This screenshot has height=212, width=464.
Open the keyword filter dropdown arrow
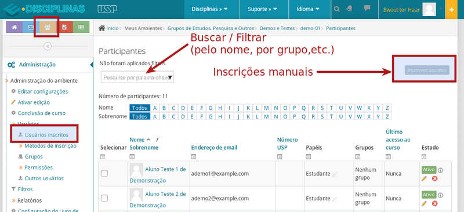coord(170,78)
